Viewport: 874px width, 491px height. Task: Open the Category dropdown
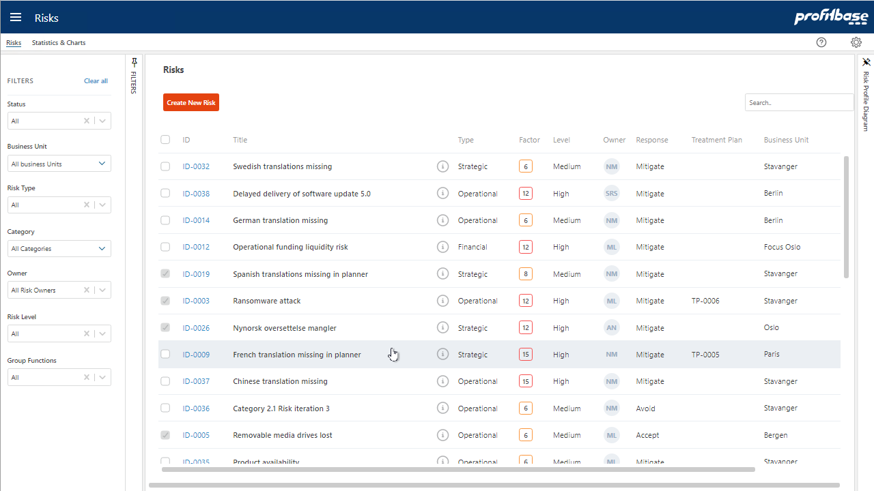59,249
